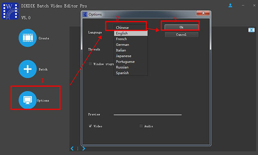Viewport: 258px width, 155px height.
Task: Click the Options label in sidebar
Action: (x=43, y=100)
